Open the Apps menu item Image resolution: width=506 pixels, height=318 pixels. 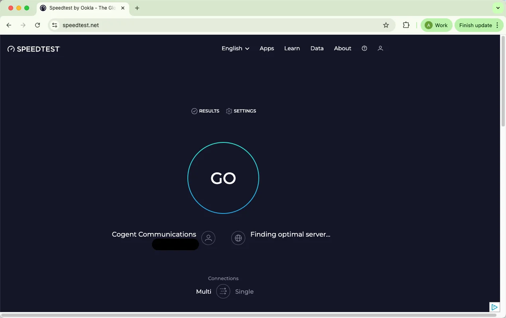tap(267, 48)
